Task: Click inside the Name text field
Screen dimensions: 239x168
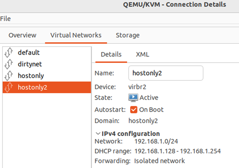Action: pyautogui.click(x=165, y=73)
